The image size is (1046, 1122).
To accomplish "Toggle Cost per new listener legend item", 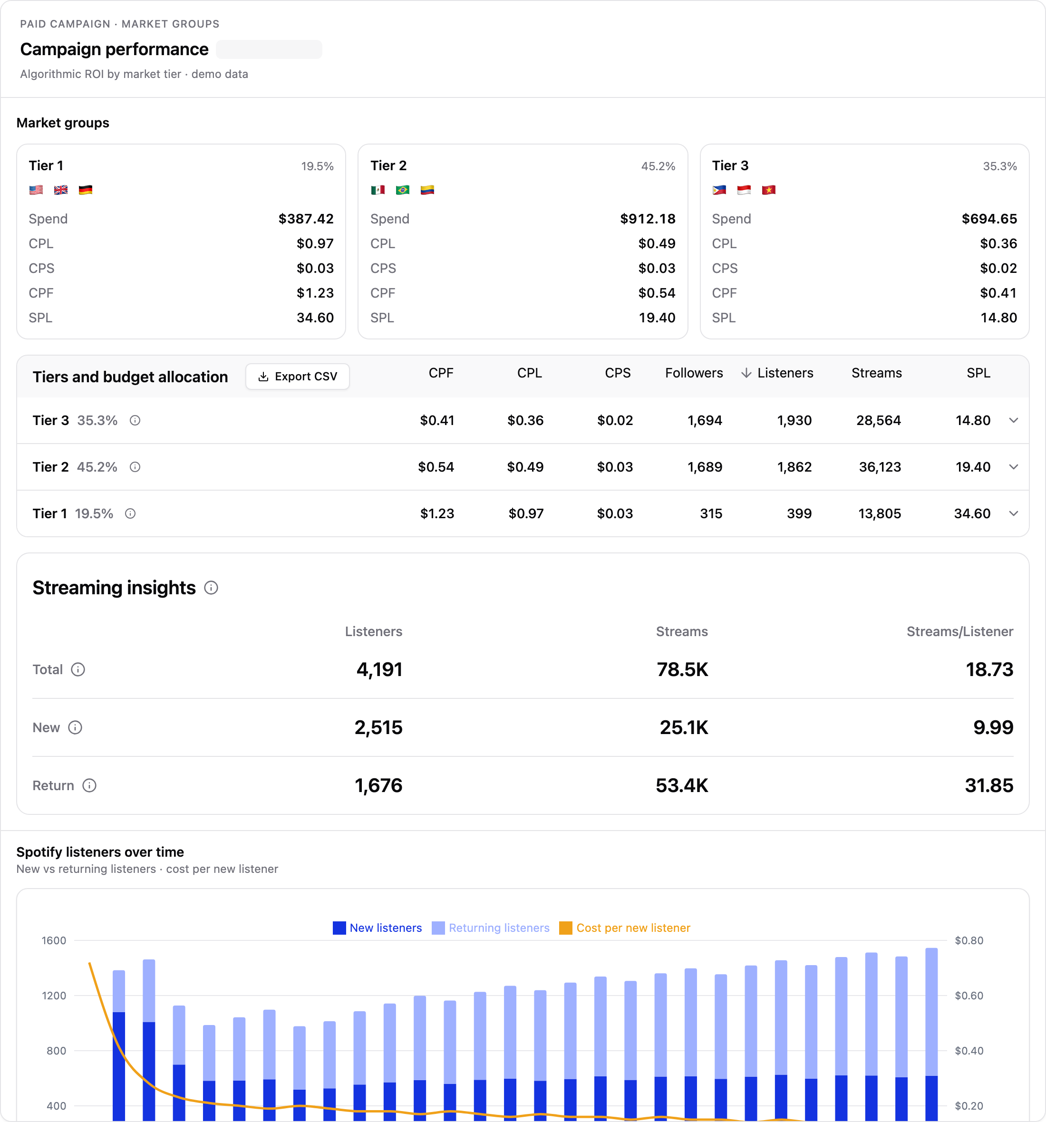I will pos(624,928).
